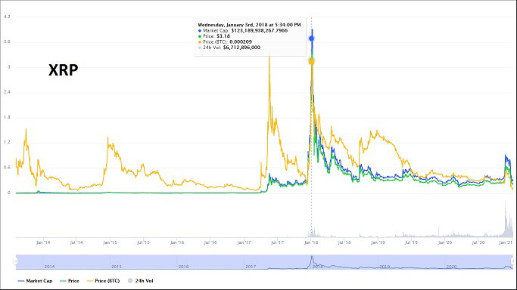Click the Jul '17 x-axis label
This screenshot has height=290, width=517.
[277, 242]
